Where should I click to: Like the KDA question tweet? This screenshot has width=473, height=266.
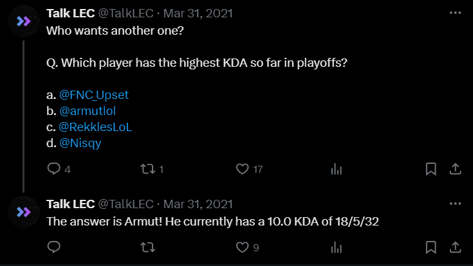243,169
